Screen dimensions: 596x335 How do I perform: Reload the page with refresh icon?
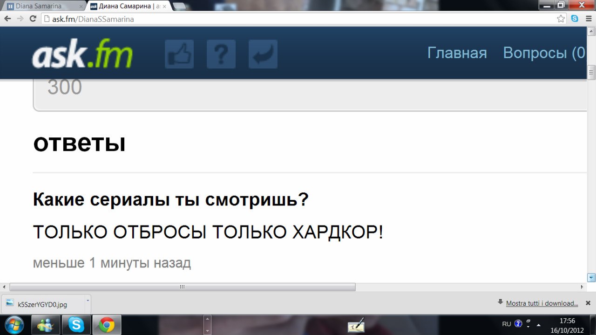click(33, 19)
